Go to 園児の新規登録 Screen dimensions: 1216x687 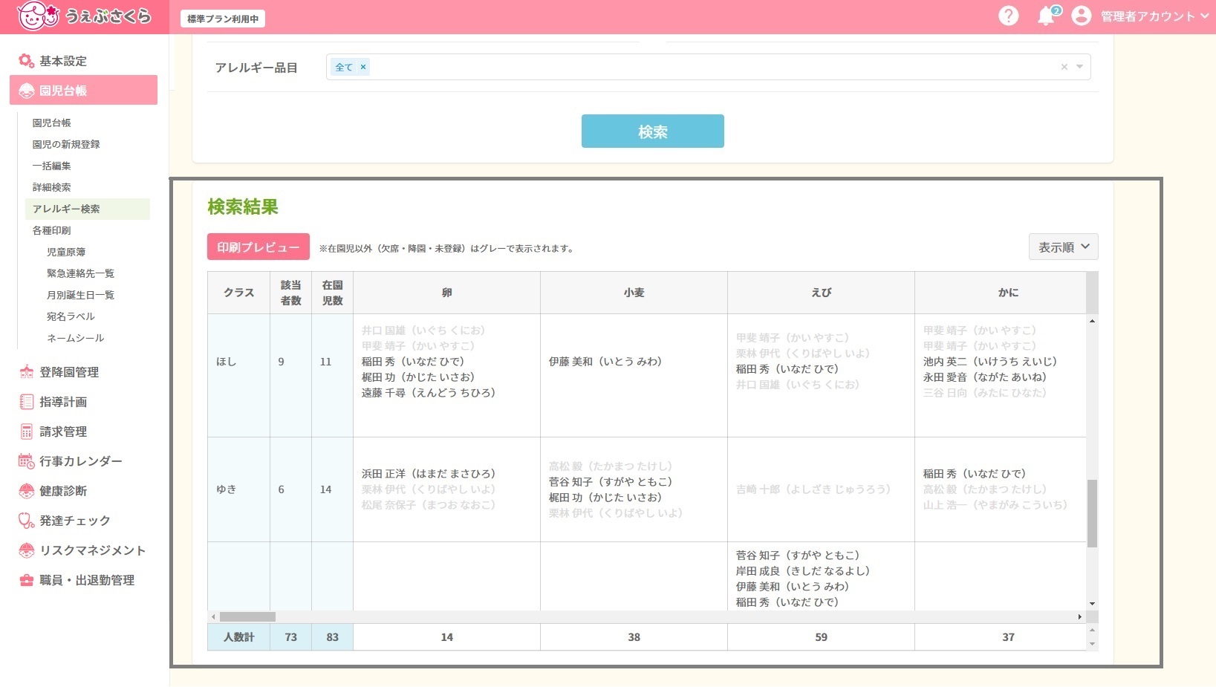coord(66,144)
